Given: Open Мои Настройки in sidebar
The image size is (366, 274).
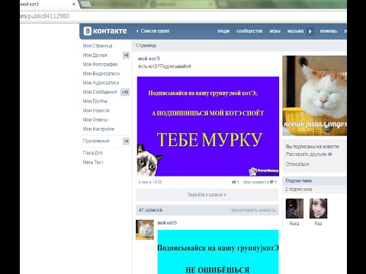Looking at the screenshot, I should (98, 129).
